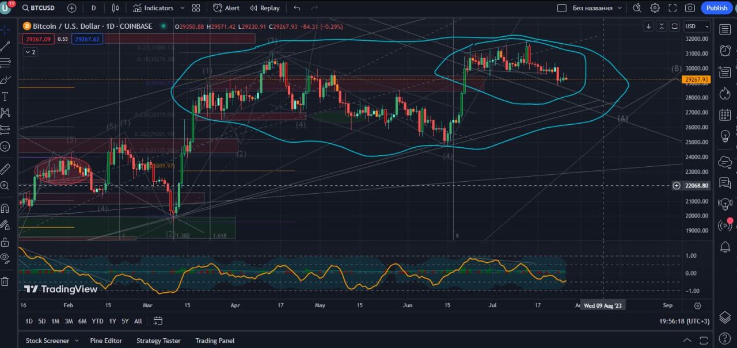
Task: Take a chart snapshot with camera
Action: coord(690,8)
